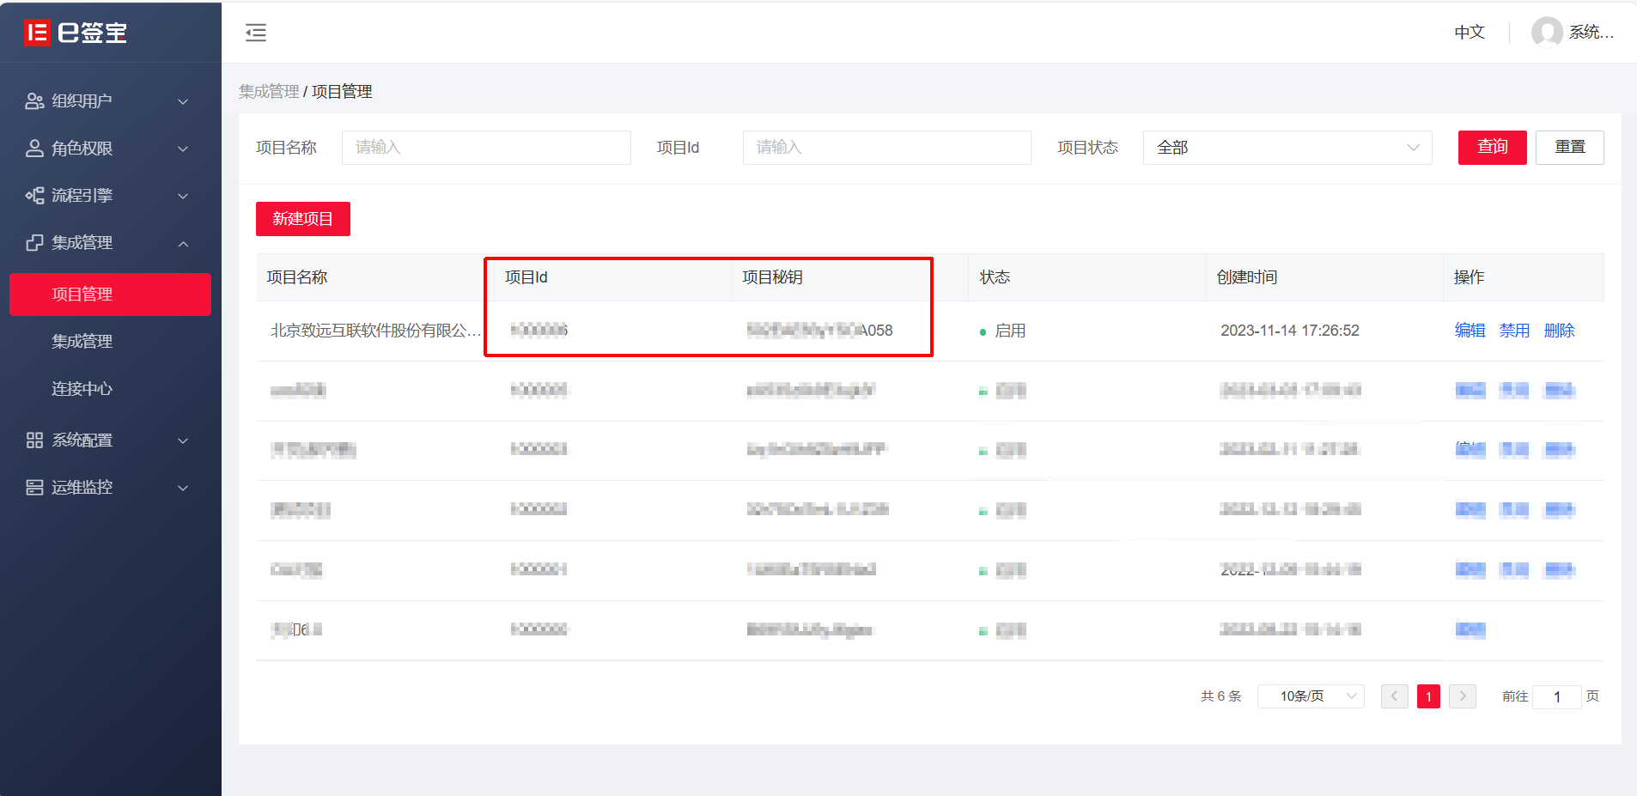The height and width of the screenshot is (796, 1637).
Task: Click the red 查询 button
Action: [x=1492, y=148]
